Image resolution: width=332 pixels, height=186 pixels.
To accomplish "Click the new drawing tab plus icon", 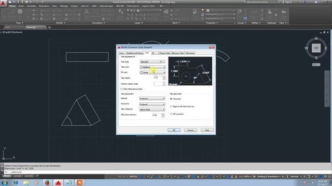I will [49, 27].
